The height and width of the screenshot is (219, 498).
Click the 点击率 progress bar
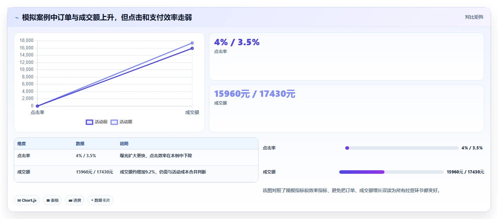tap(402, 148)
